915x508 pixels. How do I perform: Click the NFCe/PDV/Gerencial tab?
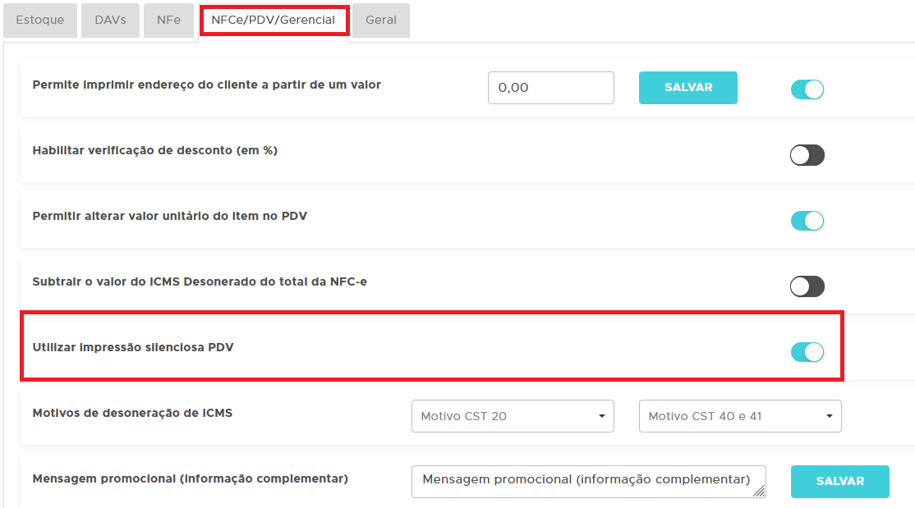point(274,21)
